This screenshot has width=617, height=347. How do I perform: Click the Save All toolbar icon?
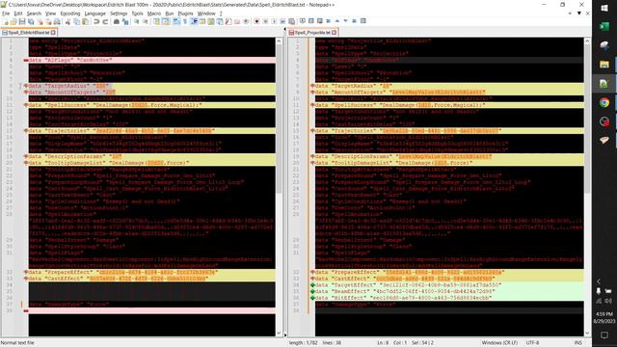(x=31, y=21)
